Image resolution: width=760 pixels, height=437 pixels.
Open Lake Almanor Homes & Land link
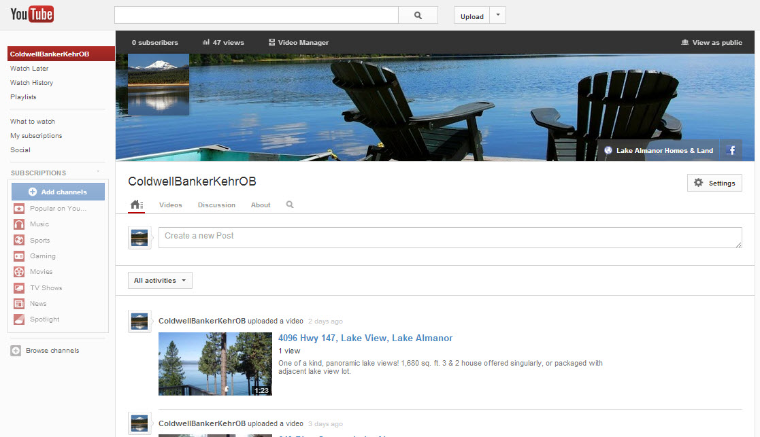click(x=659, y=150)
